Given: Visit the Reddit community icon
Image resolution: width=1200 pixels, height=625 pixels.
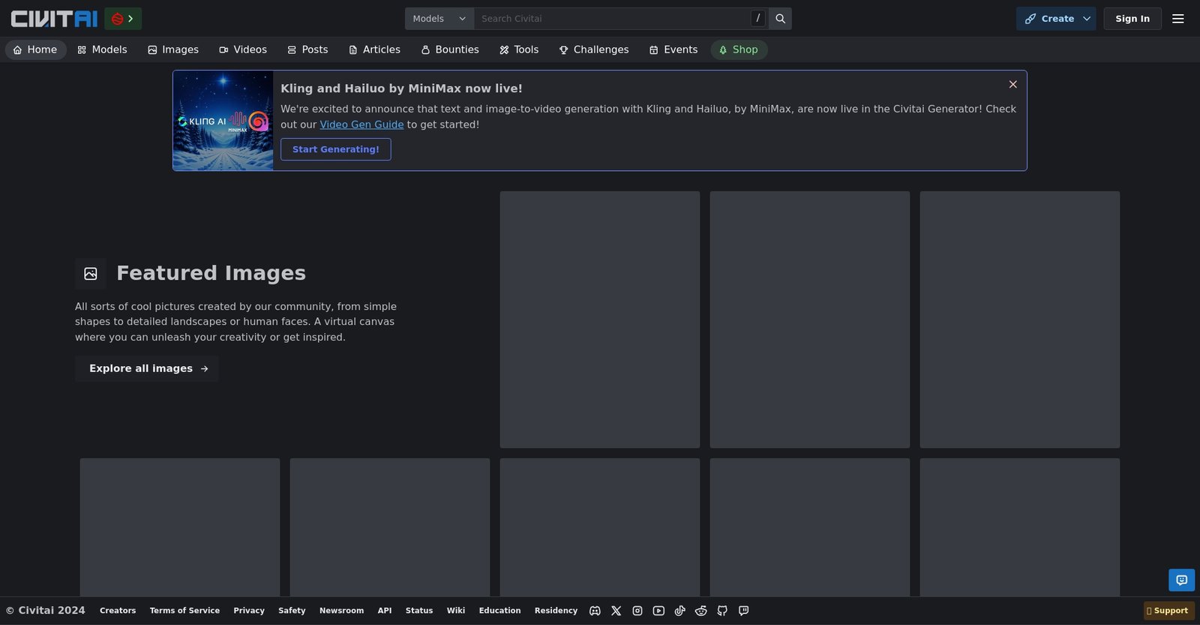Looking at the screenshot, I should [701, 611].
